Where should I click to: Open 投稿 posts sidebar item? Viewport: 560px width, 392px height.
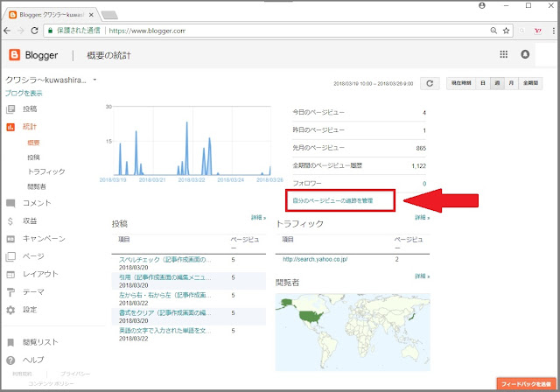click(x=30, y=108)
